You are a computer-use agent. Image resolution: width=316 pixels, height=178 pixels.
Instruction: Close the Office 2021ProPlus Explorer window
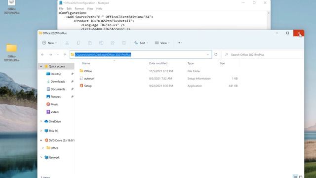click(x=299, y=33)
